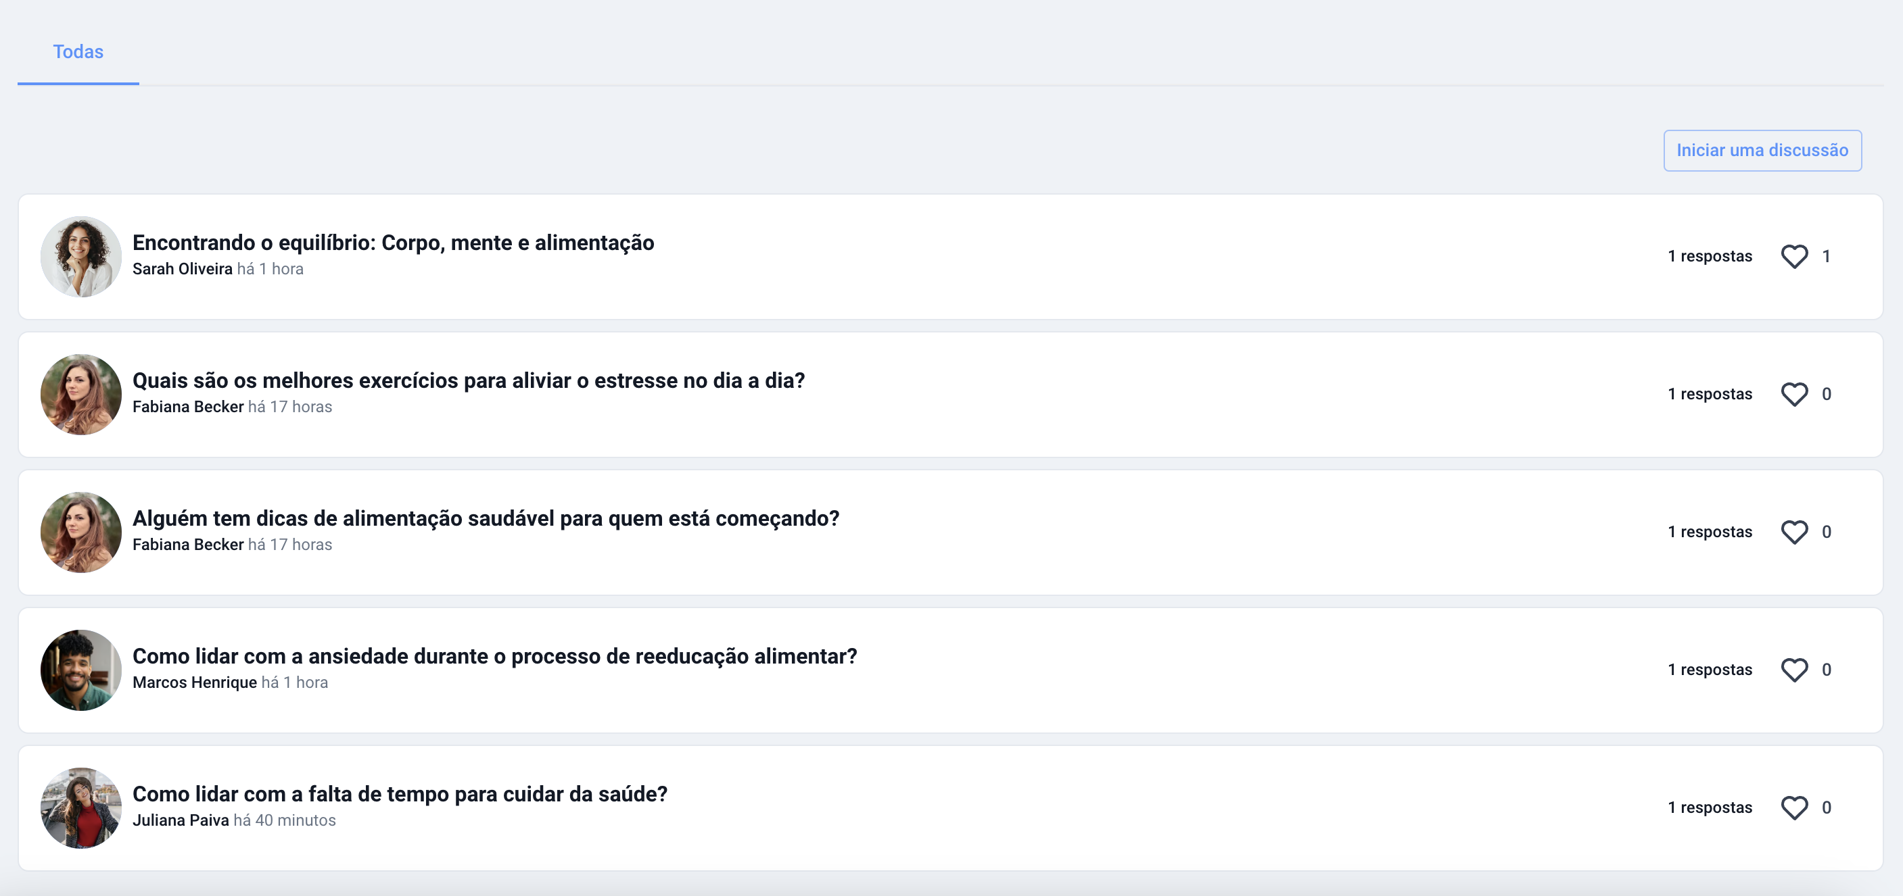
Task: Click Marcos Henrique's profile picture
Action: (x=80, y=670)
